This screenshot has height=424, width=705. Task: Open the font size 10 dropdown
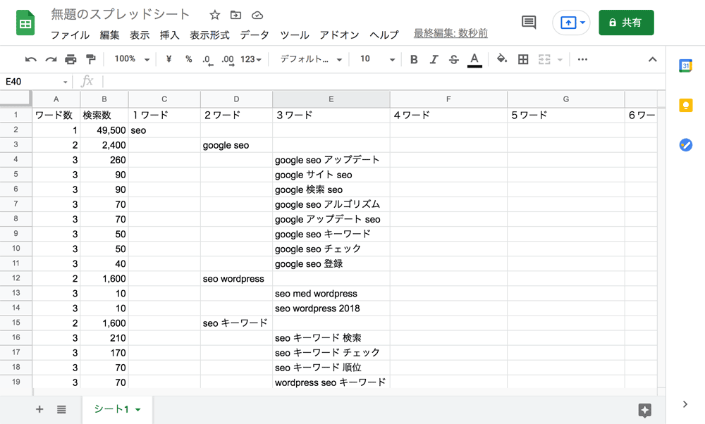pyautogui.click(x=377, y=59)
